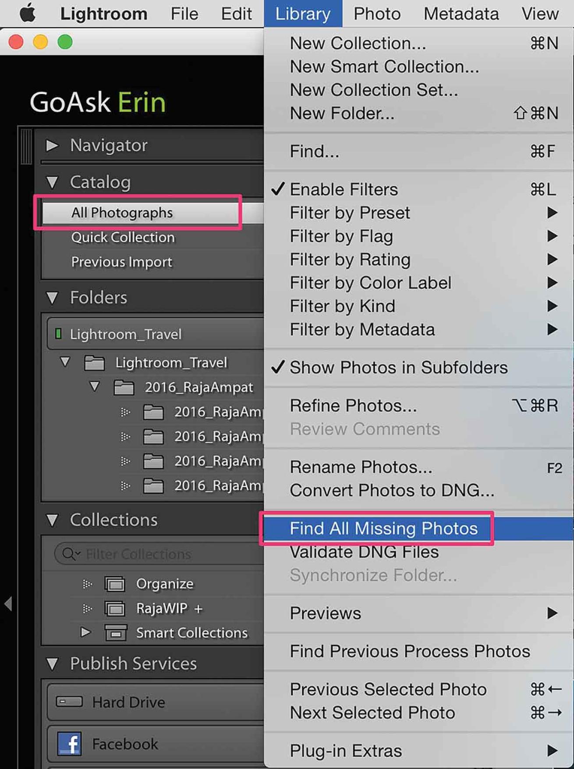Click the Organize collection set icon
The height and width of the screenshot is (769, 574).
(115, 584)
